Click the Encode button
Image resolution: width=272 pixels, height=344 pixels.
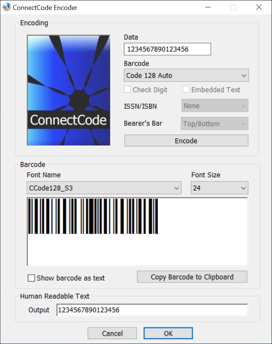(186, 141)
